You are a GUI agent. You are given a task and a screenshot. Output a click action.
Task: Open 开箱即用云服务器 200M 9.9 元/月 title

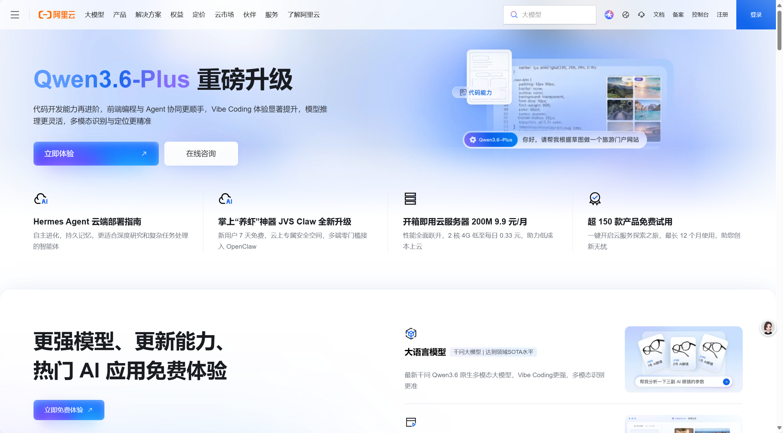coord(465,222)
